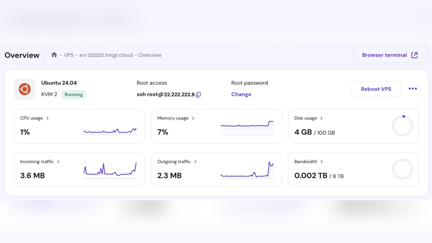Expand Bandwidth details chevron
The image size is (432, 243).
pyautogui.click(x=322, y=162)
